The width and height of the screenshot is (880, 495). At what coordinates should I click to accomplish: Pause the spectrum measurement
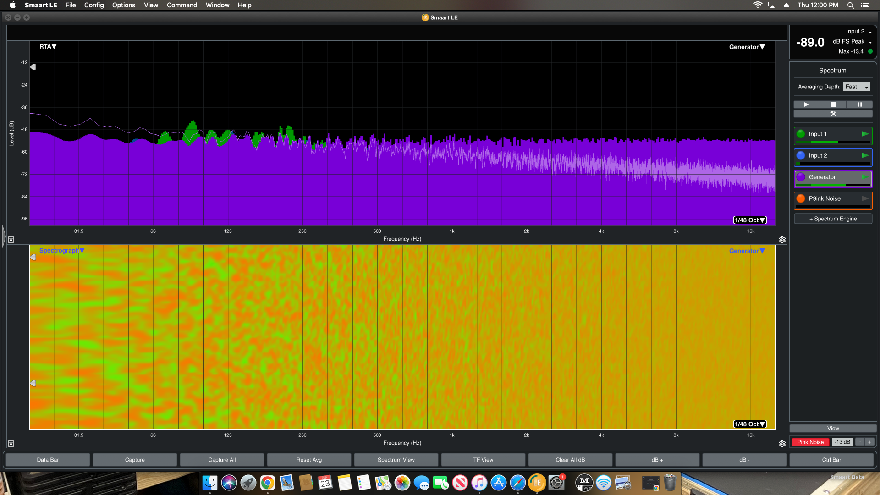(859, 104)
